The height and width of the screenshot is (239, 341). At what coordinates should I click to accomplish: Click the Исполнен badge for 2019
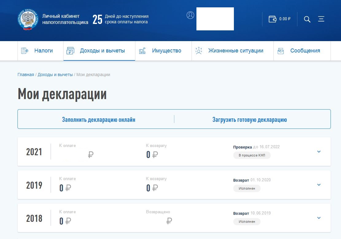point(247,188)
